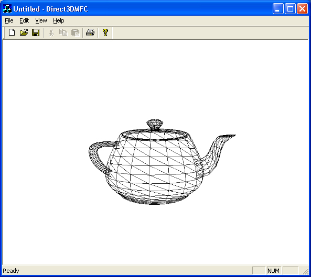The image size is (311, 277).
Task: Open the Edit menu
Action: tap(24, 20)
